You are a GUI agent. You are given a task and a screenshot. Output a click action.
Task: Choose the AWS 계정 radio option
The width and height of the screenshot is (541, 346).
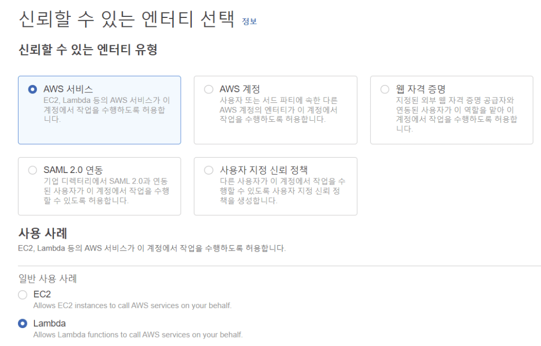click(x=209, y=90)
